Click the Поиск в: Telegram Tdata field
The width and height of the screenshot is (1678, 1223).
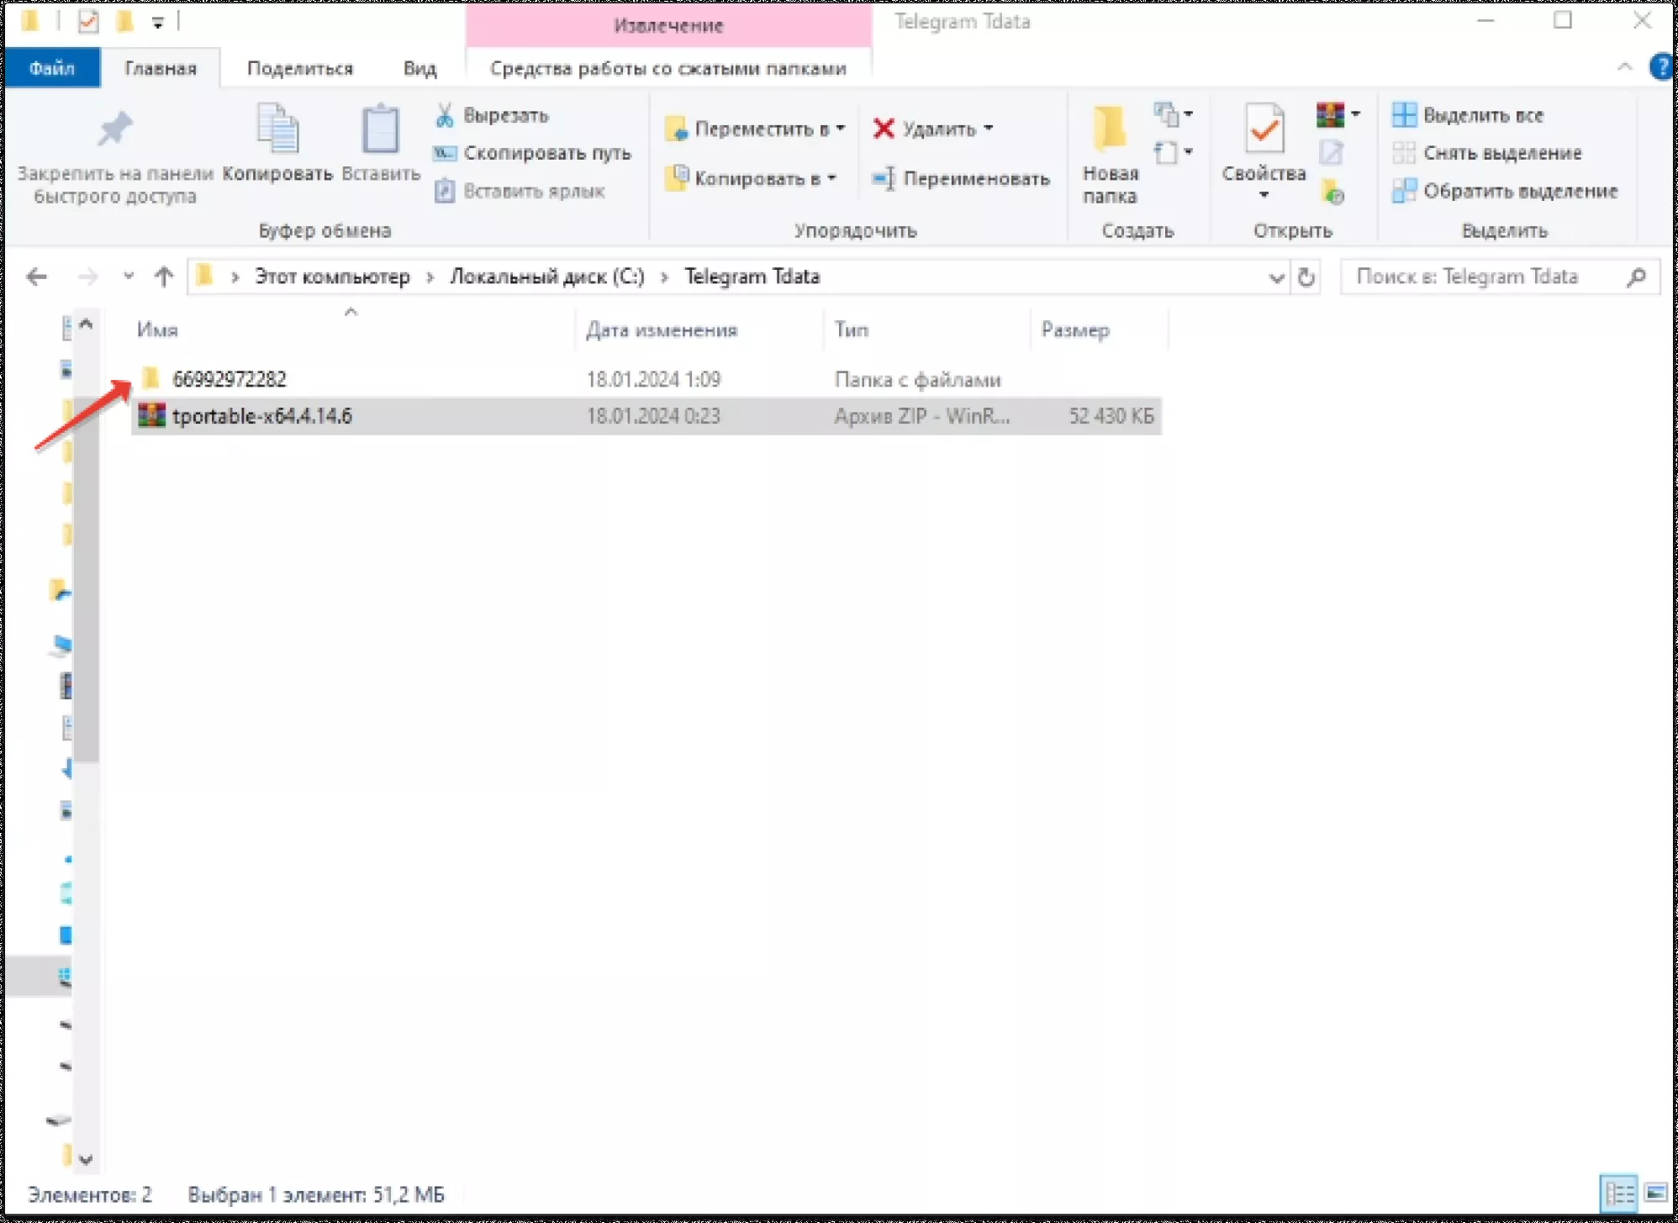click(1501, 277)
